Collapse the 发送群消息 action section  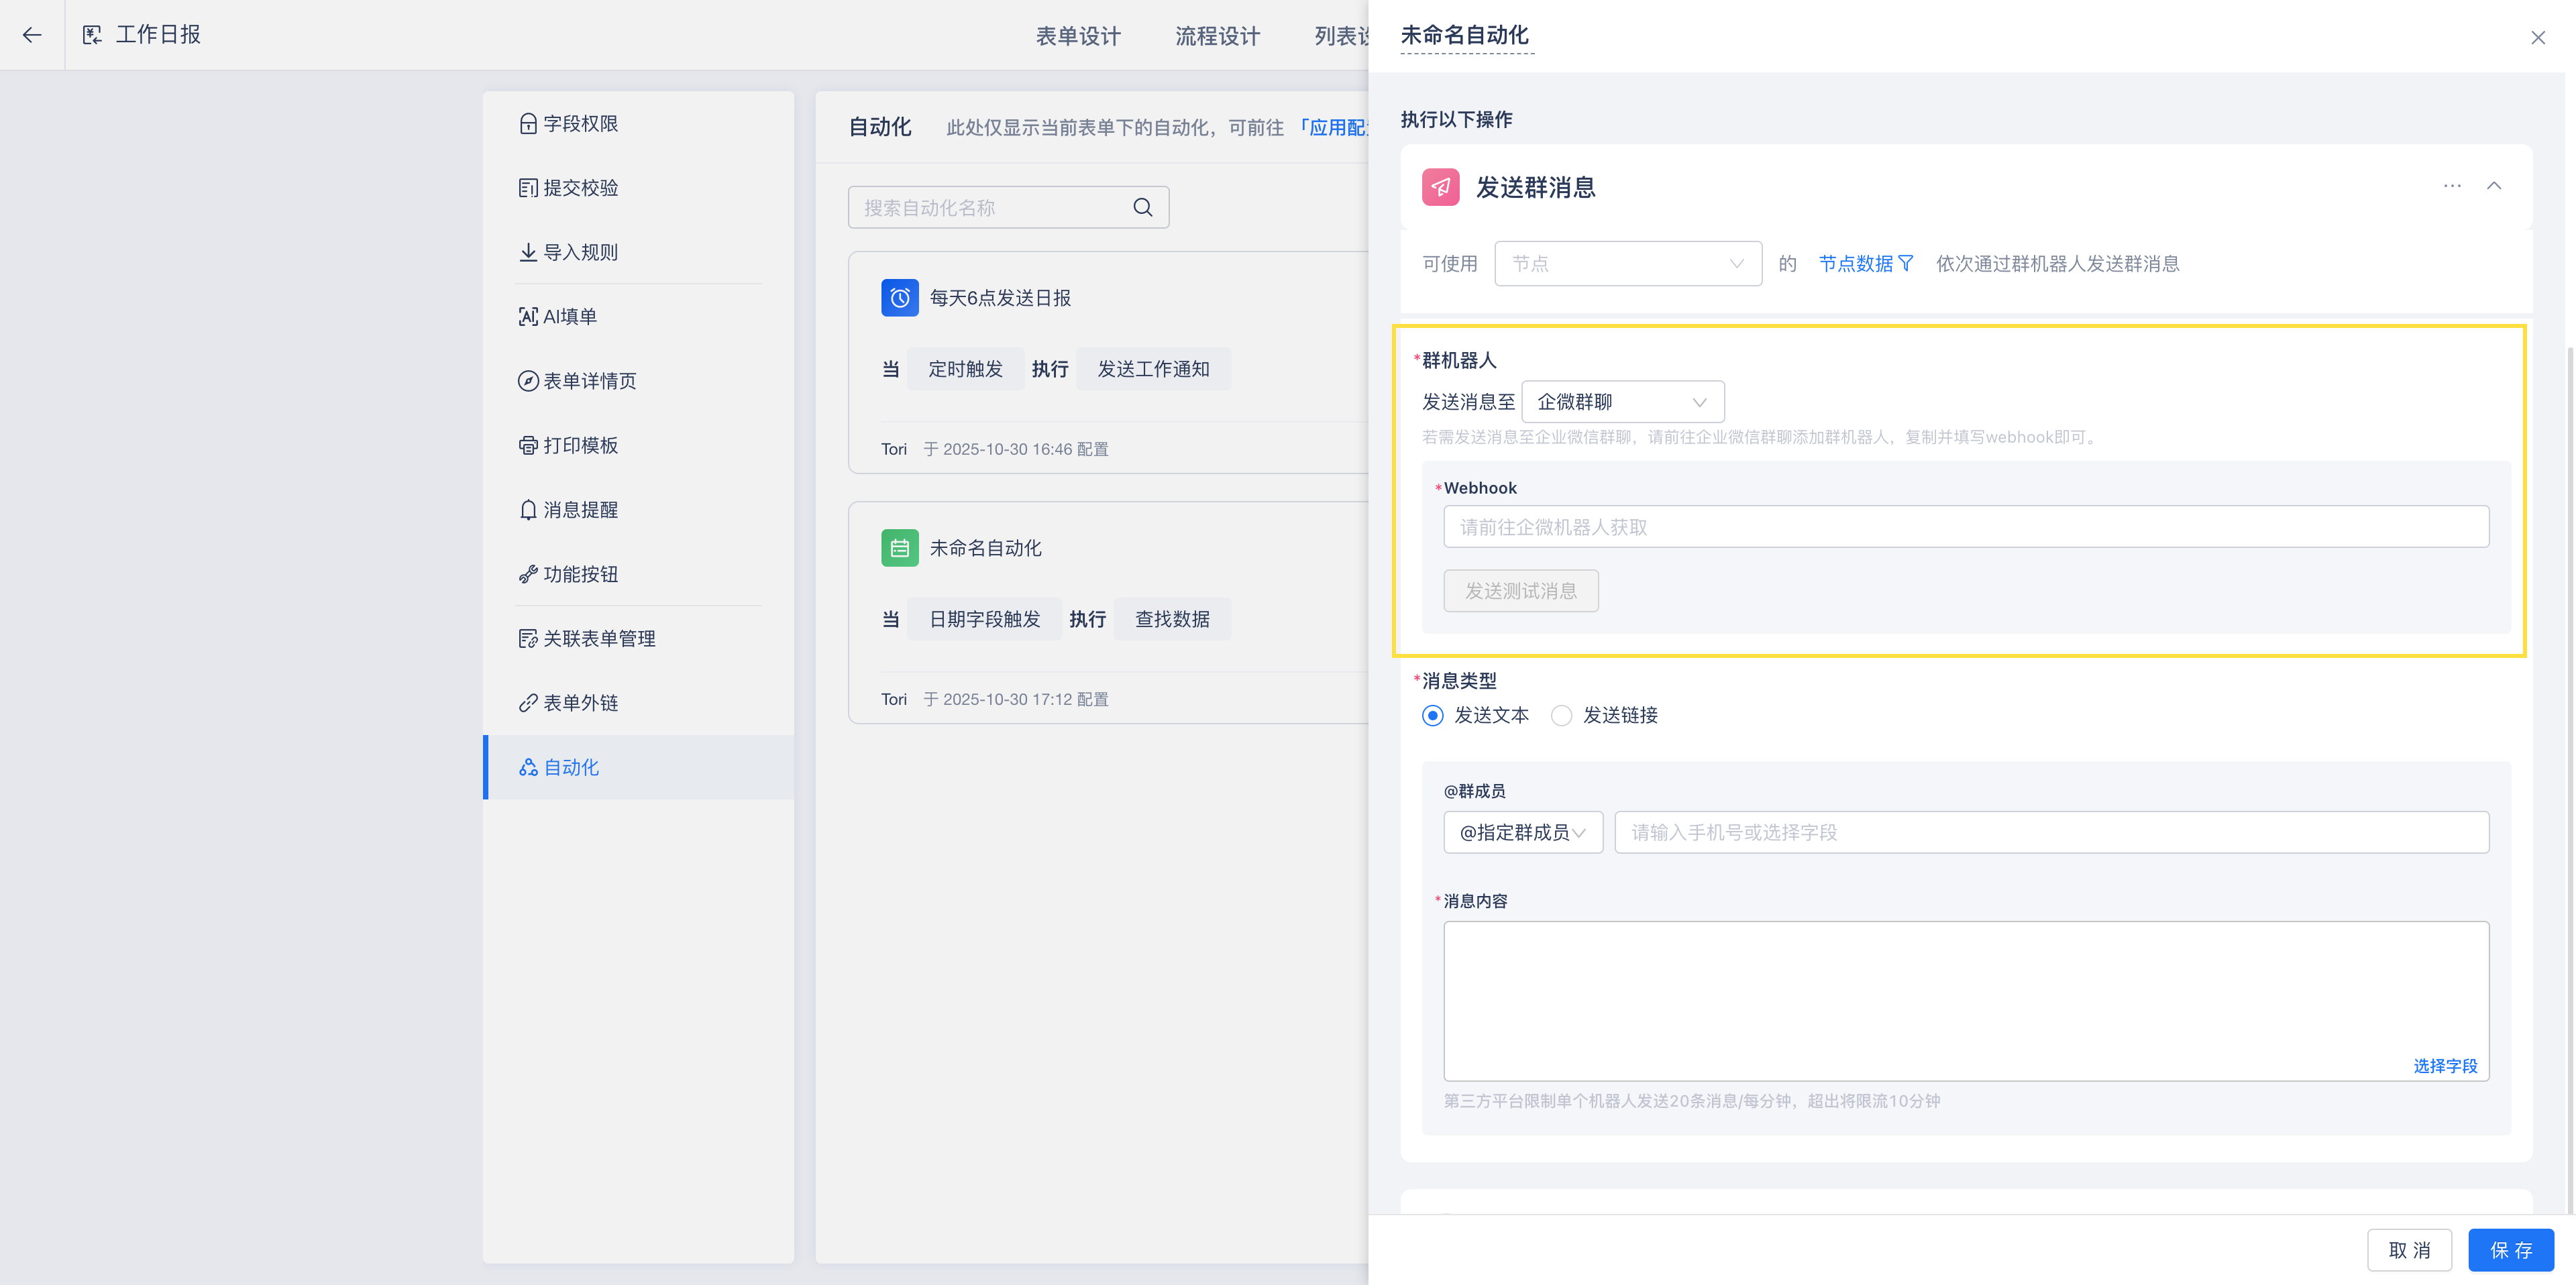[2494, 186]
